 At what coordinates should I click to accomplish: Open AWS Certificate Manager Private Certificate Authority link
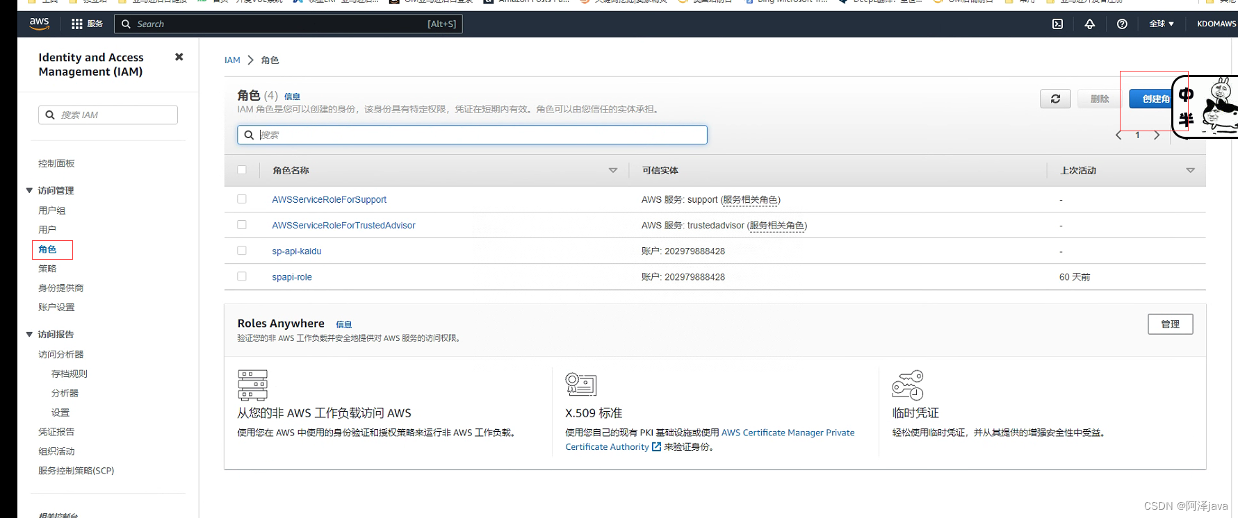(x=710, y=440)
